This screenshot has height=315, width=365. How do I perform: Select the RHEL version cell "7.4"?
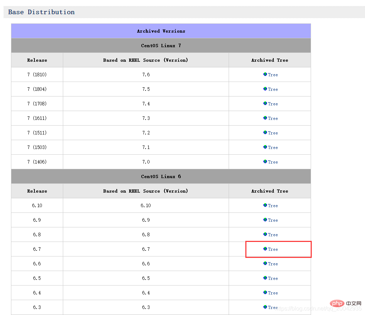[x=146, y=104]
